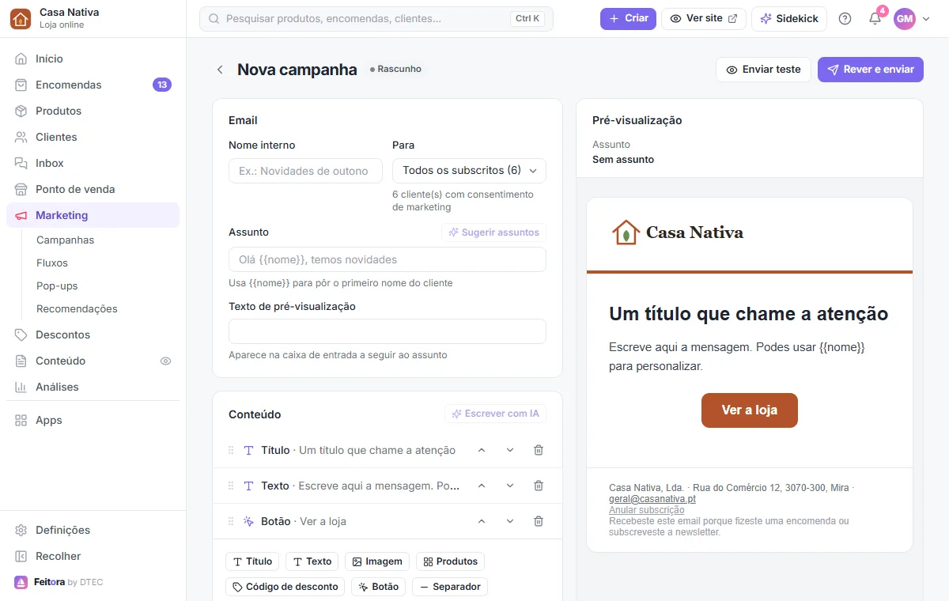Click the Criar button
The width and height of the screenshot is (949, 601).
point(628,18)
